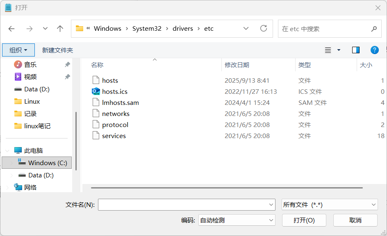
Task: Expand the address bar history dropdown
Action: (x=246, y=29)
